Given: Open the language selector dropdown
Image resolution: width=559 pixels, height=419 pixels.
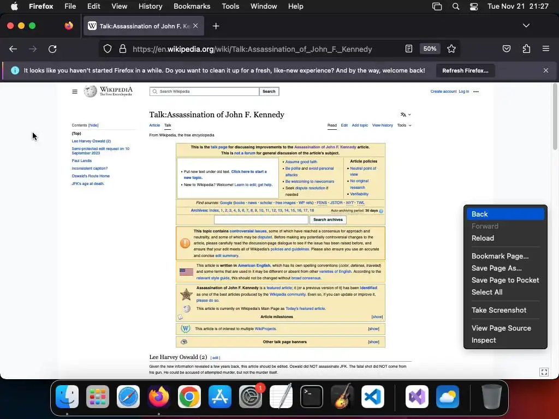Looking at the screenshot, I should click(x=406, y=115).
